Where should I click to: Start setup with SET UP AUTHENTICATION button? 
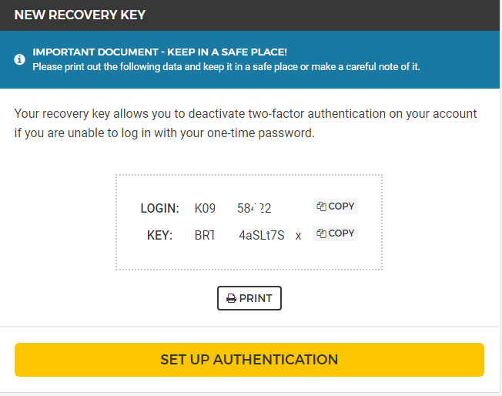click(x=249, y=360)
